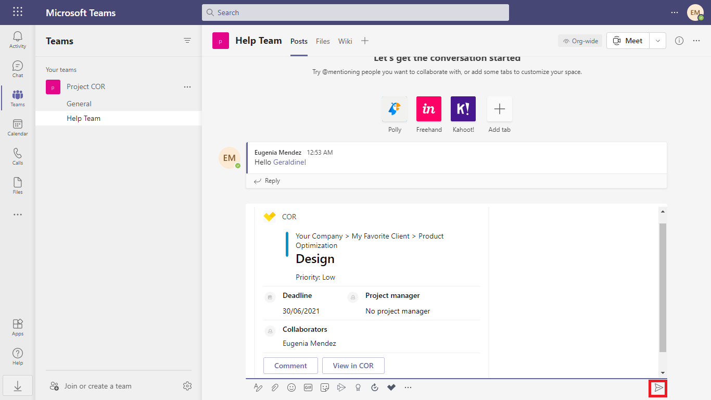Screen dimensions: 711x400
Task: Reply to Eugenia Mendez's message
Action: tap(267, 181)
